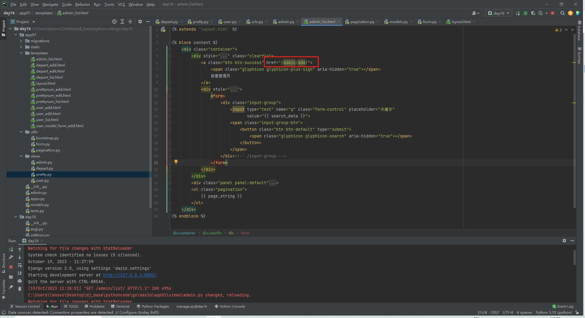The width and height of the screenshot is (585, 318).
Task: Open the day16 run configuration dropdown
Action: point(499,13)
